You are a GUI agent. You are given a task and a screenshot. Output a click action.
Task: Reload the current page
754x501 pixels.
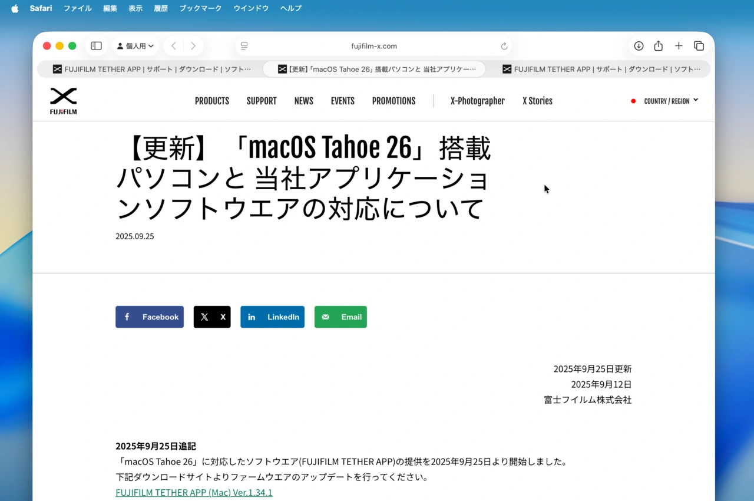click(504, 46)
